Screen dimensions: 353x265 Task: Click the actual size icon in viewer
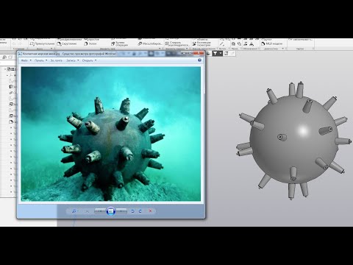(x=87, y=211)
